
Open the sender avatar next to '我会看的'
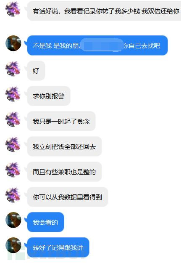point(13,220)
